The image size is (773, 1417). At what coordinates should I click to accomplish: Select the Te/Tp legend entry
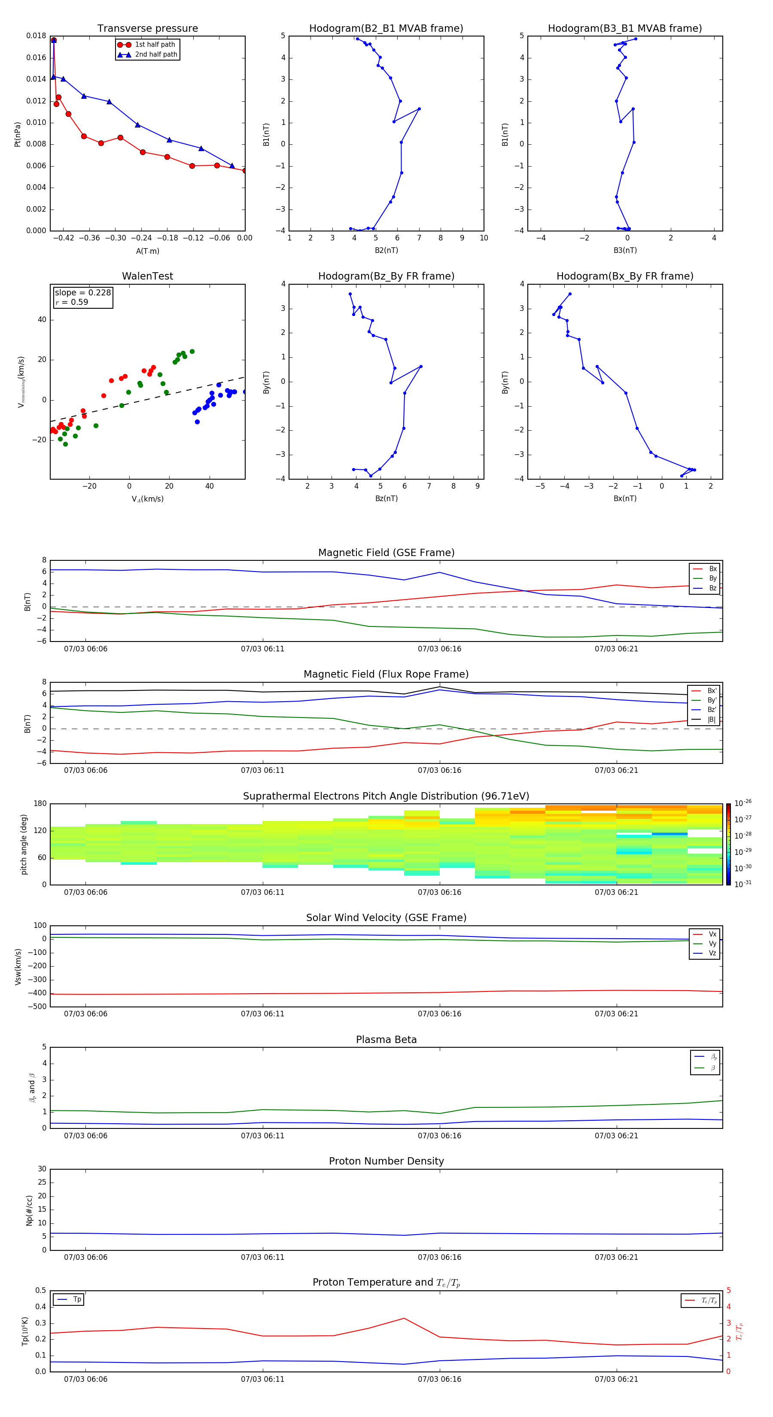701,1300
